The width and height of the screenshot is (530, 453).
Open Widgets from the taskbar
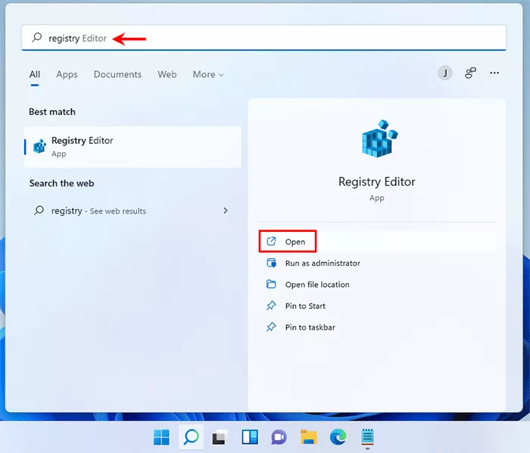(249, 437)
